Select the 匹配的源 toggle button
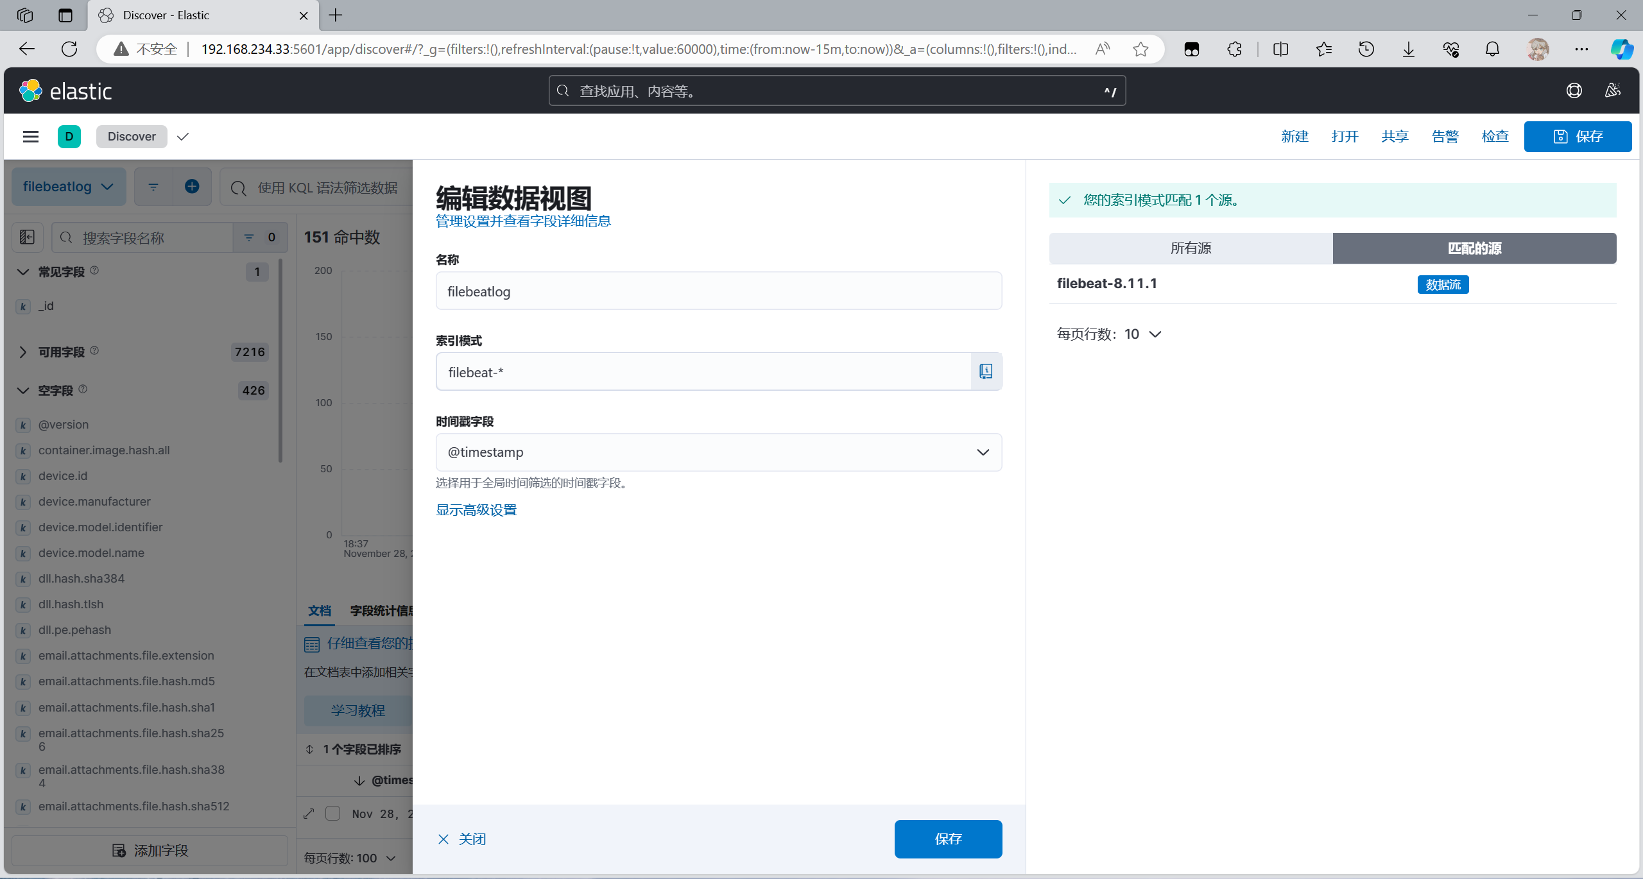The height and width of the screenshot is (879, 1643). 1474,248
